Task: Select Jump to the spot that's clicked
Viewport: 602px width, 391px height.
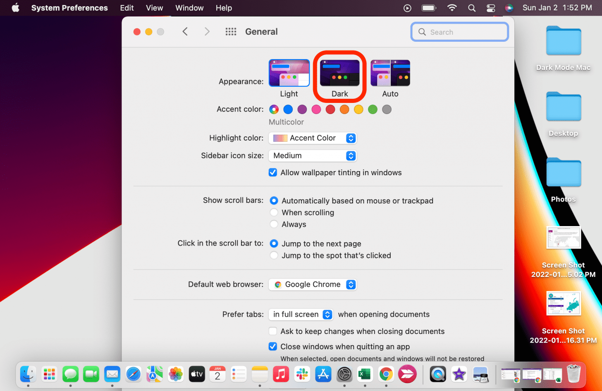Action: pyautogui.click(x=274, y=255)
